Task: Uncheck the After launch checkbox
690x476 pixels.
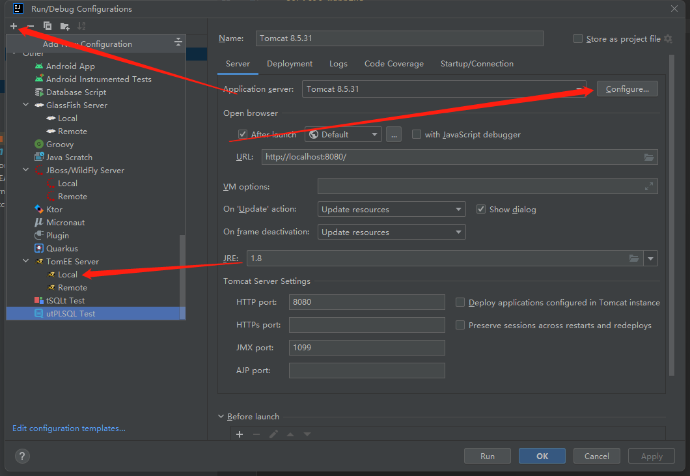Action: [242, 134]
